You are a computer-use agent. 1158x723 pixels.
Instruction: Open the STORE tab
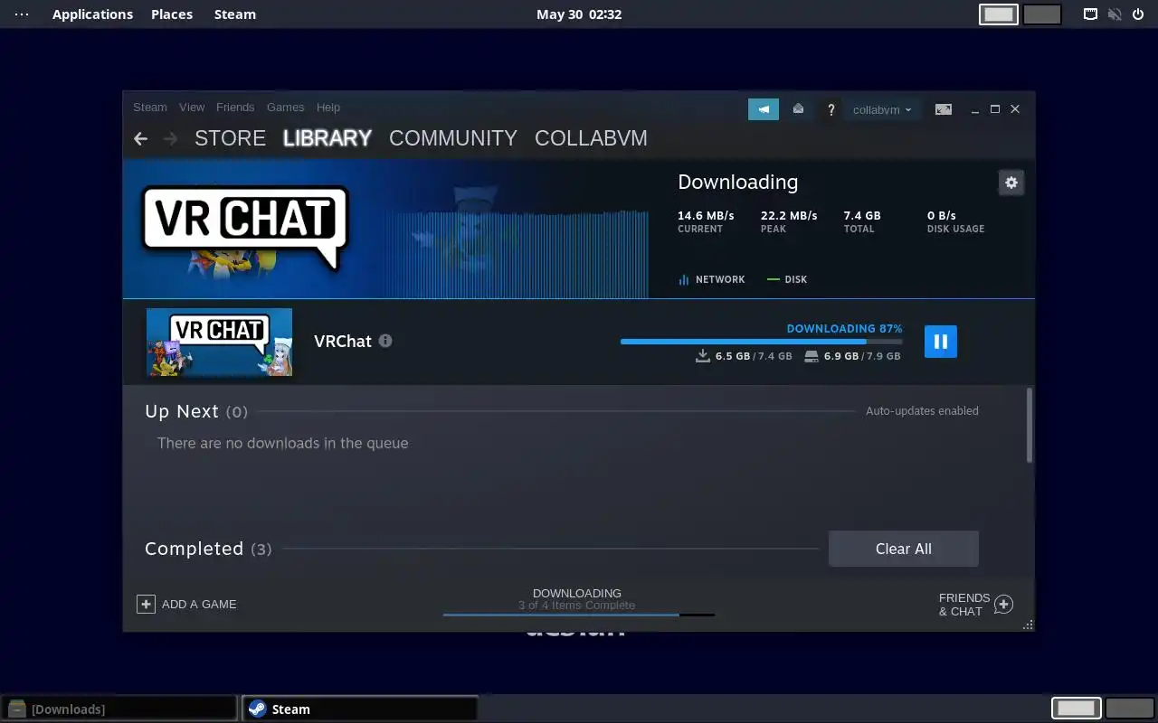point(230,138)
